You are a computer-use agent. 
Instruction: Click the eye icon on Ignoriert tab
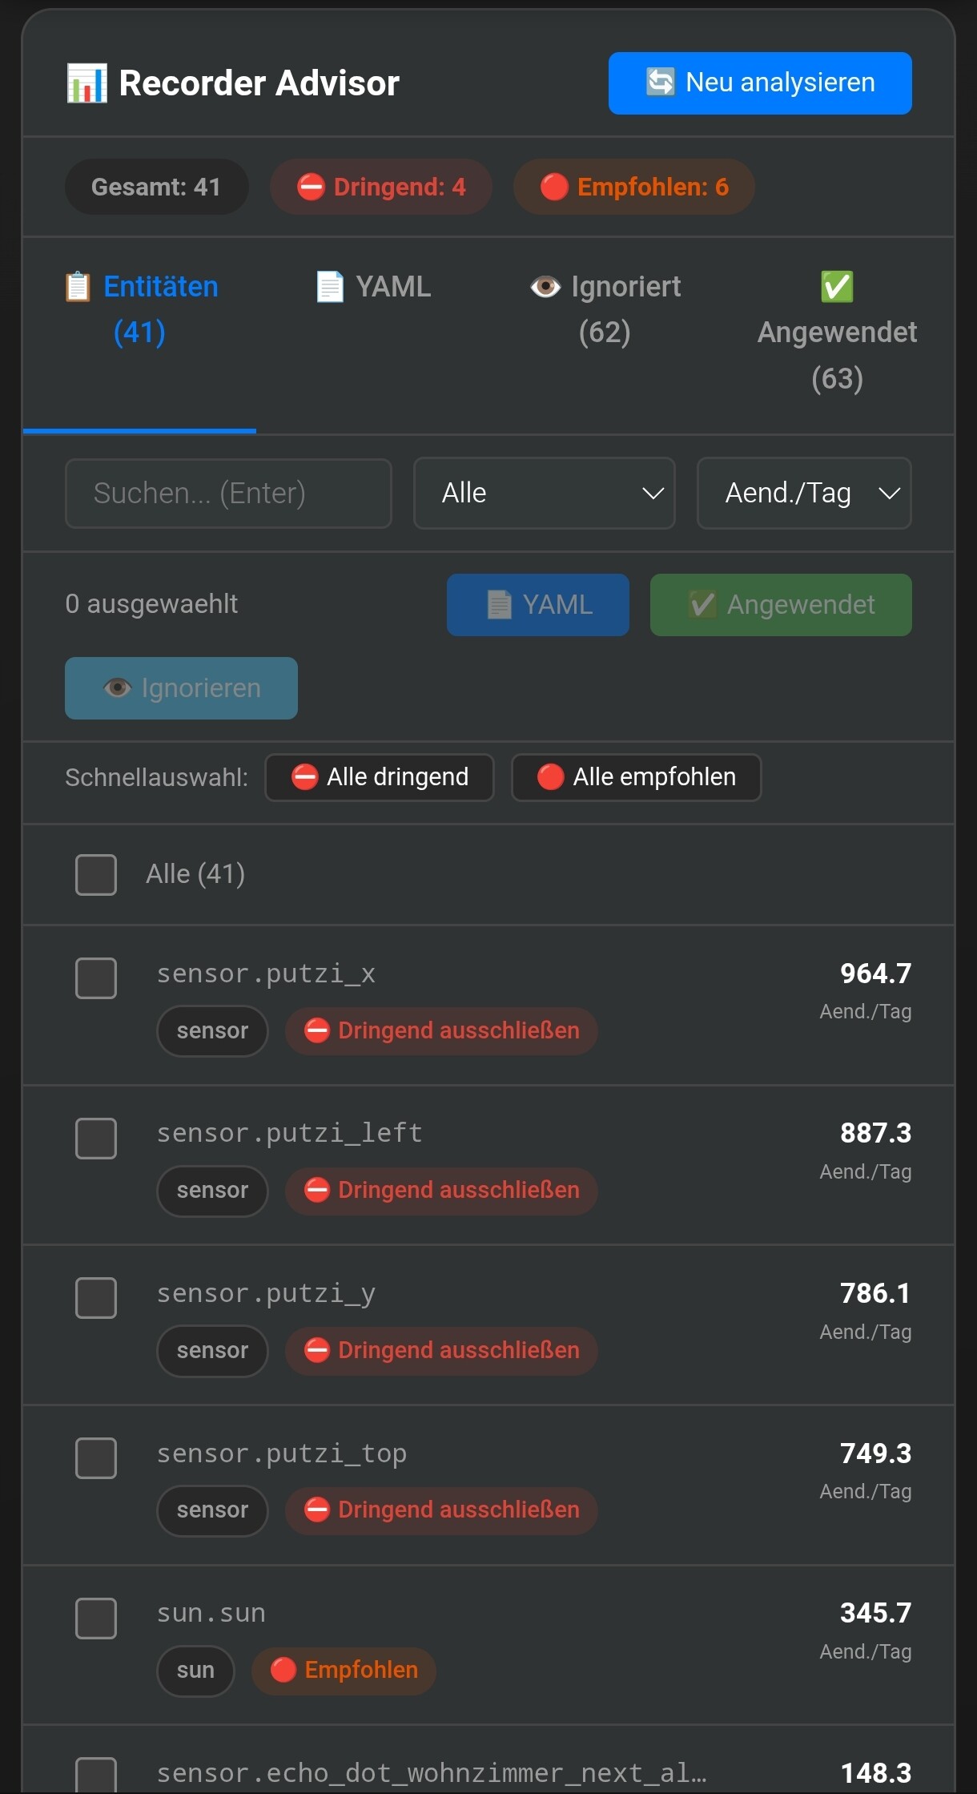pos(545,287)
